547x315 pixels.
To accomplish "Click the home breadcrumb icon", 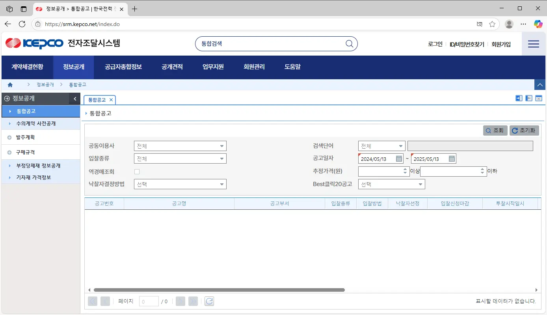I will coord(10,85).
